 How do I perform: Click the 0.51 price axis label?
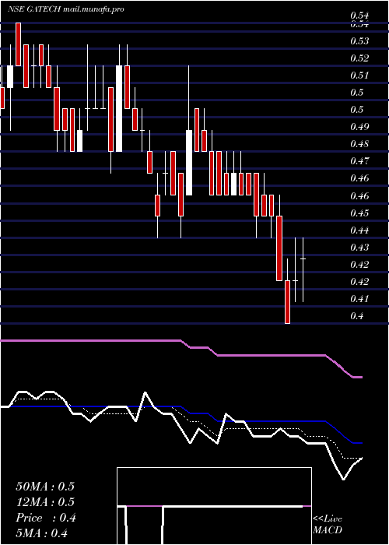point(359,76)
